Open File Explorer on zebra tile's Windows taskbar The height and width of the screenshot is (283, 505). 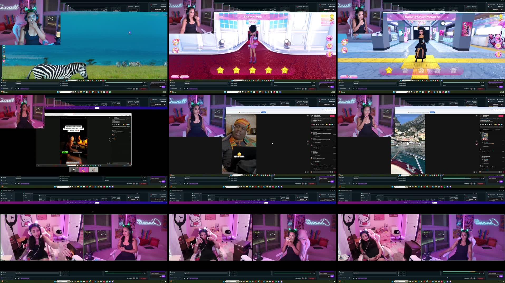pos(81,92)
